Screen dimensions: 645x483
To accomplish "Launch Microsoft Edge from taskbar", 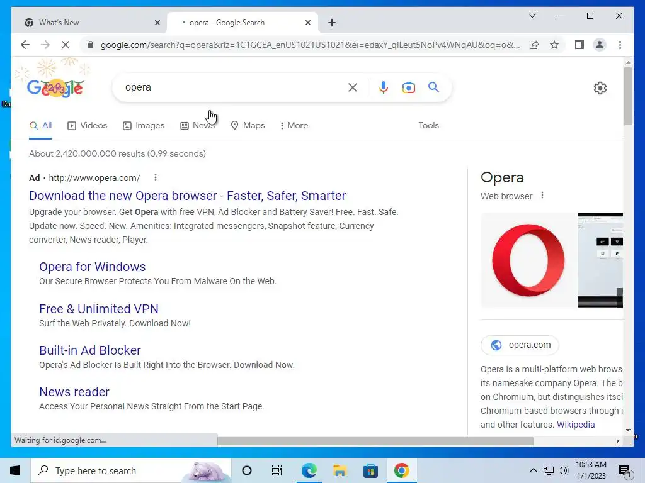I will click(309, 470).
